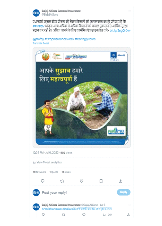This screenshot has height=226, width=162.
Task: Open the bit.ly/3sgQhXw link
Action: 120,30
